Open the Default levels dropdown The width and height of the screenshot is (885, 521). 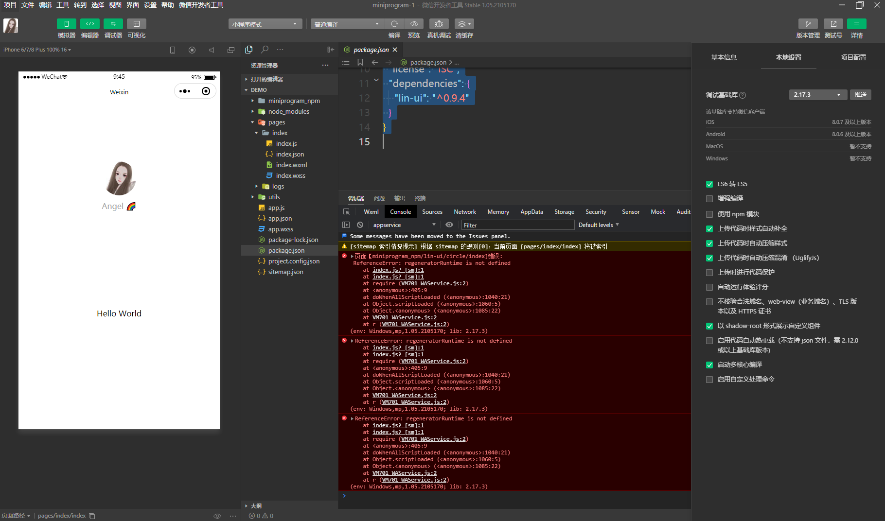coord(599,225)
